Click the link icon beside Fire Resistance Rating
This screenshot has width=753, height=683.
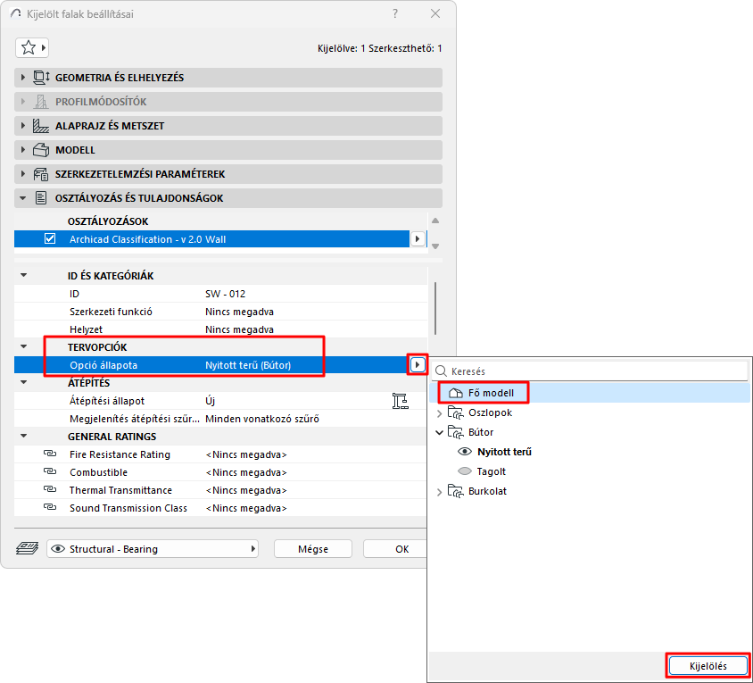50,454
